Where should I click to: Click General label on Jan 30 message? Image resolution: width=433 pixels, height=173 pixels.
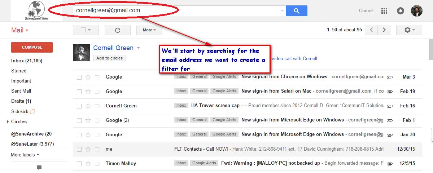tap(200, 134)
